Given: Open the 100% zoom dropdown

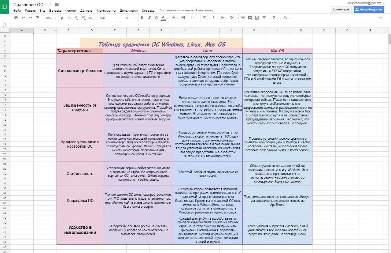Looking at the screenshot, I should (51, 18).
